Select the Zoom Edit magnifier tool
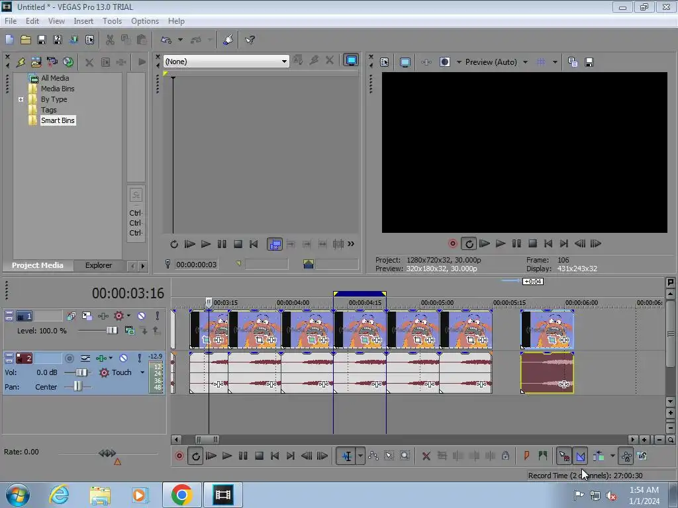The width and height of the screenshot is (678, 508). (x=405, y=456)
